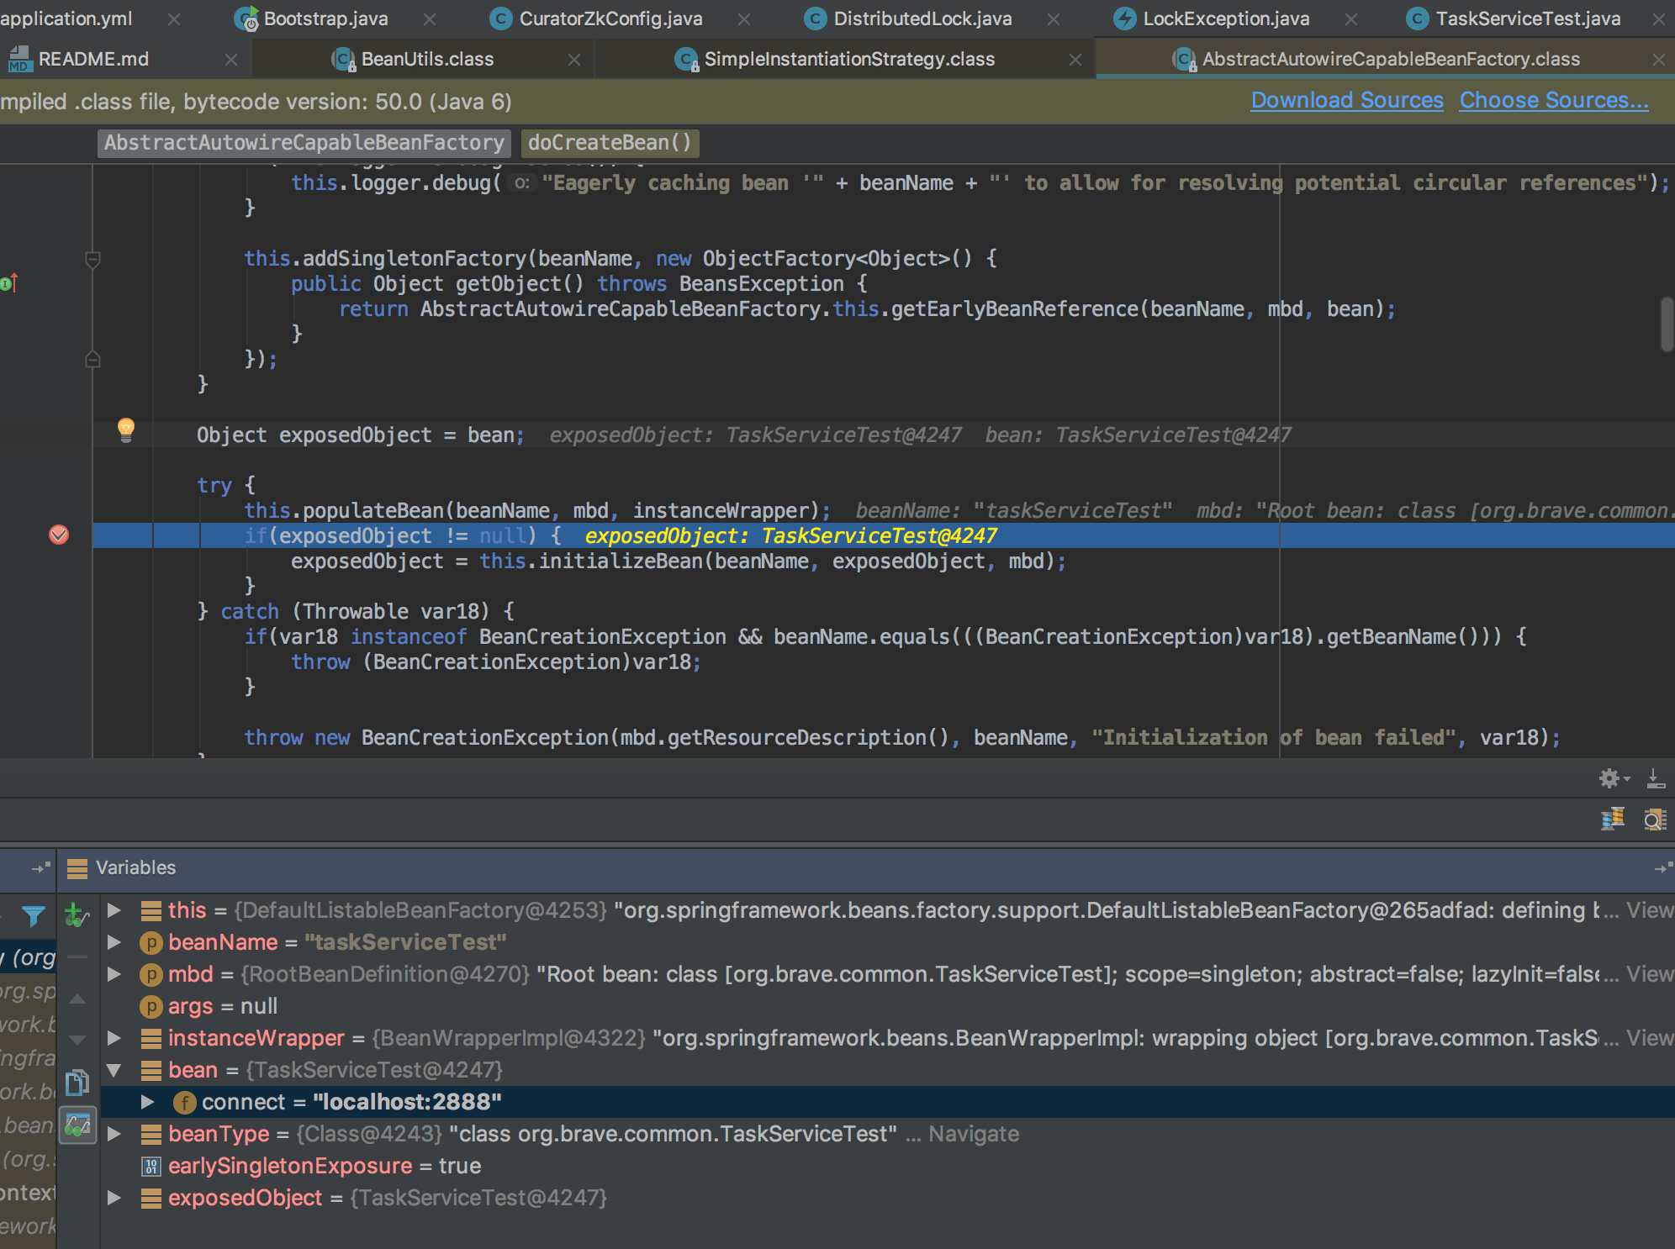Click the Duplicate Watch copy icon
This screenshot has width=1675, height=1249.
point(77,1082)
